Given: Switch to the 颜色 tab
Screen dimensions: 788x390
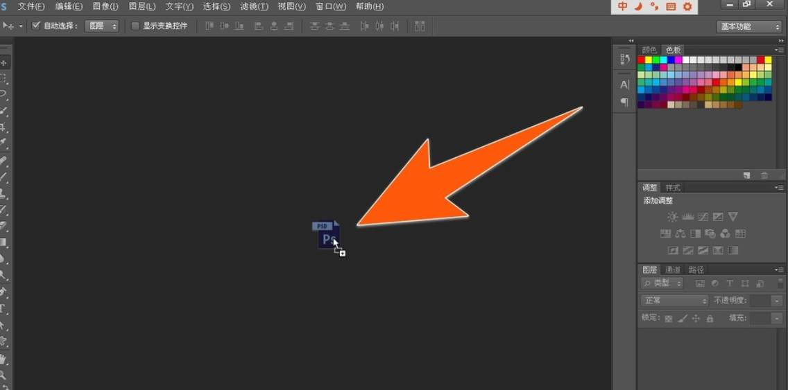Looking at the screenshot, I should point(649,50).
